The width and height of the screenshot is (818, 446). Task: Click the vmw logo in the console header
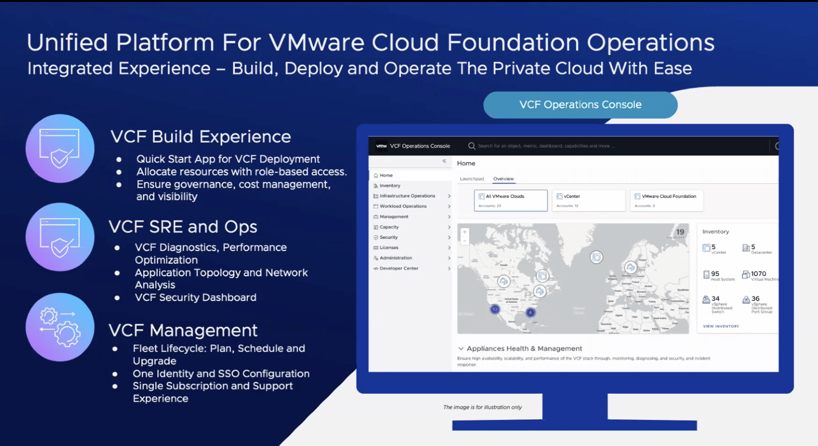point(381,146)
